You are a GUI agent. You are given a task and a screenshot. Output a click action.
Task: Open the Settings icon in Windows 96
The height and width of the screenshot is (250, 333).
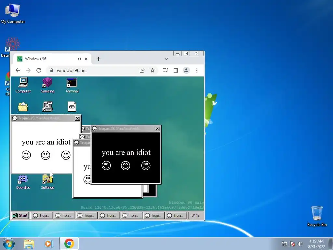coord(47,182)
